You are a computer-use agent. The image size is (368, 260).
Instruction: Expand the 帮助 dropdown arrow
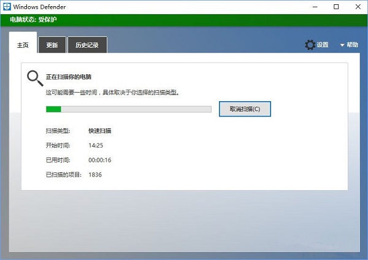[342, 45]
